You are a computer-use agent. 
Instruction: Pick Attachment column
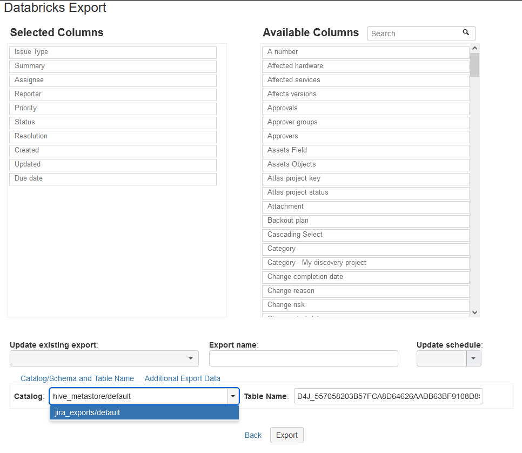point(366,207)
